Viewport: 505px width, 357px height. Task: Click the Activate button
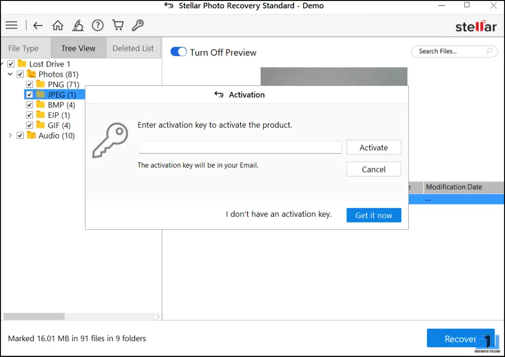(373, 147)
